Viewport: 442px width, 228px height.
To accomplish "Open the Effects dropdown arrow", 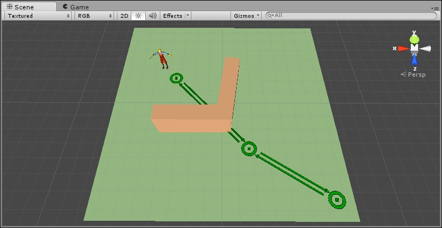I will [188, 16].
